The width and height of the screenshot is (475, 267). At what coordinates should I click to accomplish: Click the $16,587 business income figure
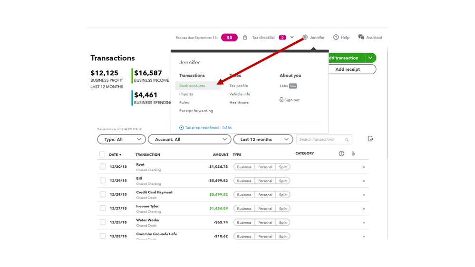coord(148,73)
